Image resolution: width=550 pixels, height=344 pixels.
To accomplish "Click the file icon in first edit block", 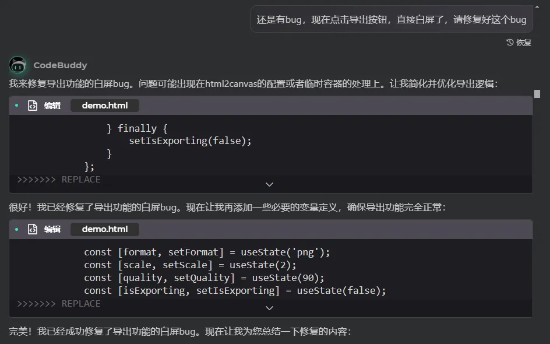I will 33,106.
